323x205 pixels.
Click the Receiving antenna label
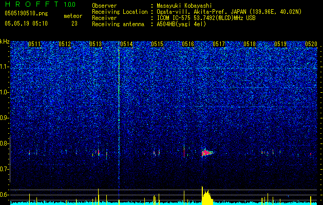point(118,24)
